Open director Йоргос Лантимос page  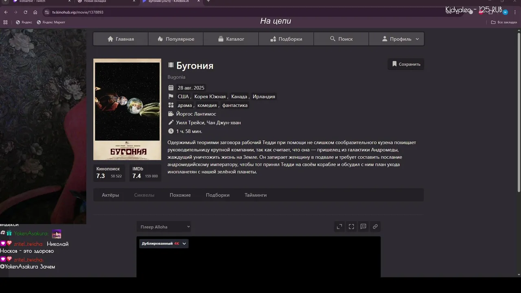click(x=196, y=114)
